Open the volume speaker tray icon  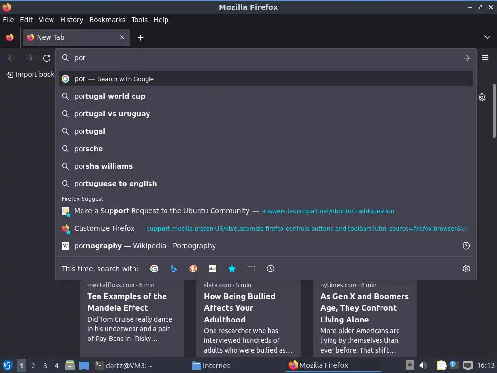(x=423, y=365)
